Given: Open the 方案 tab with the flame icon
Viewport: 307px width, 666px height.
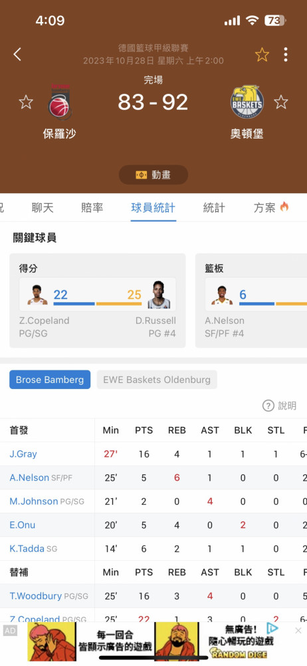Looking at the screenshot, I should (x=271, y=208).
